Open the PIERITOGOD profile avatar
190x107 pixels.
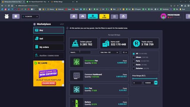(x=164, y=16)
